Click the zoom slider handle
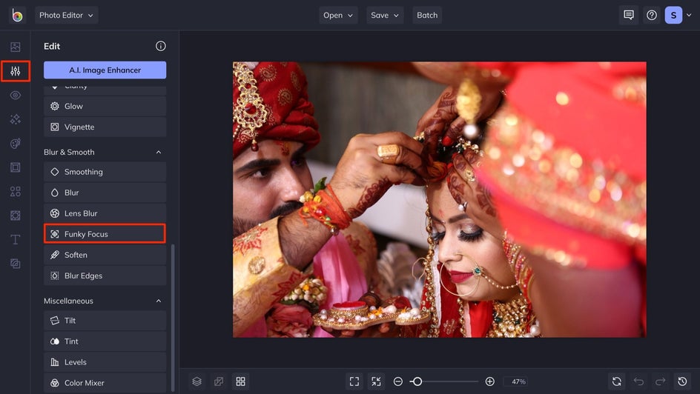This screenshot has height=394, width=700. (417, 381)
